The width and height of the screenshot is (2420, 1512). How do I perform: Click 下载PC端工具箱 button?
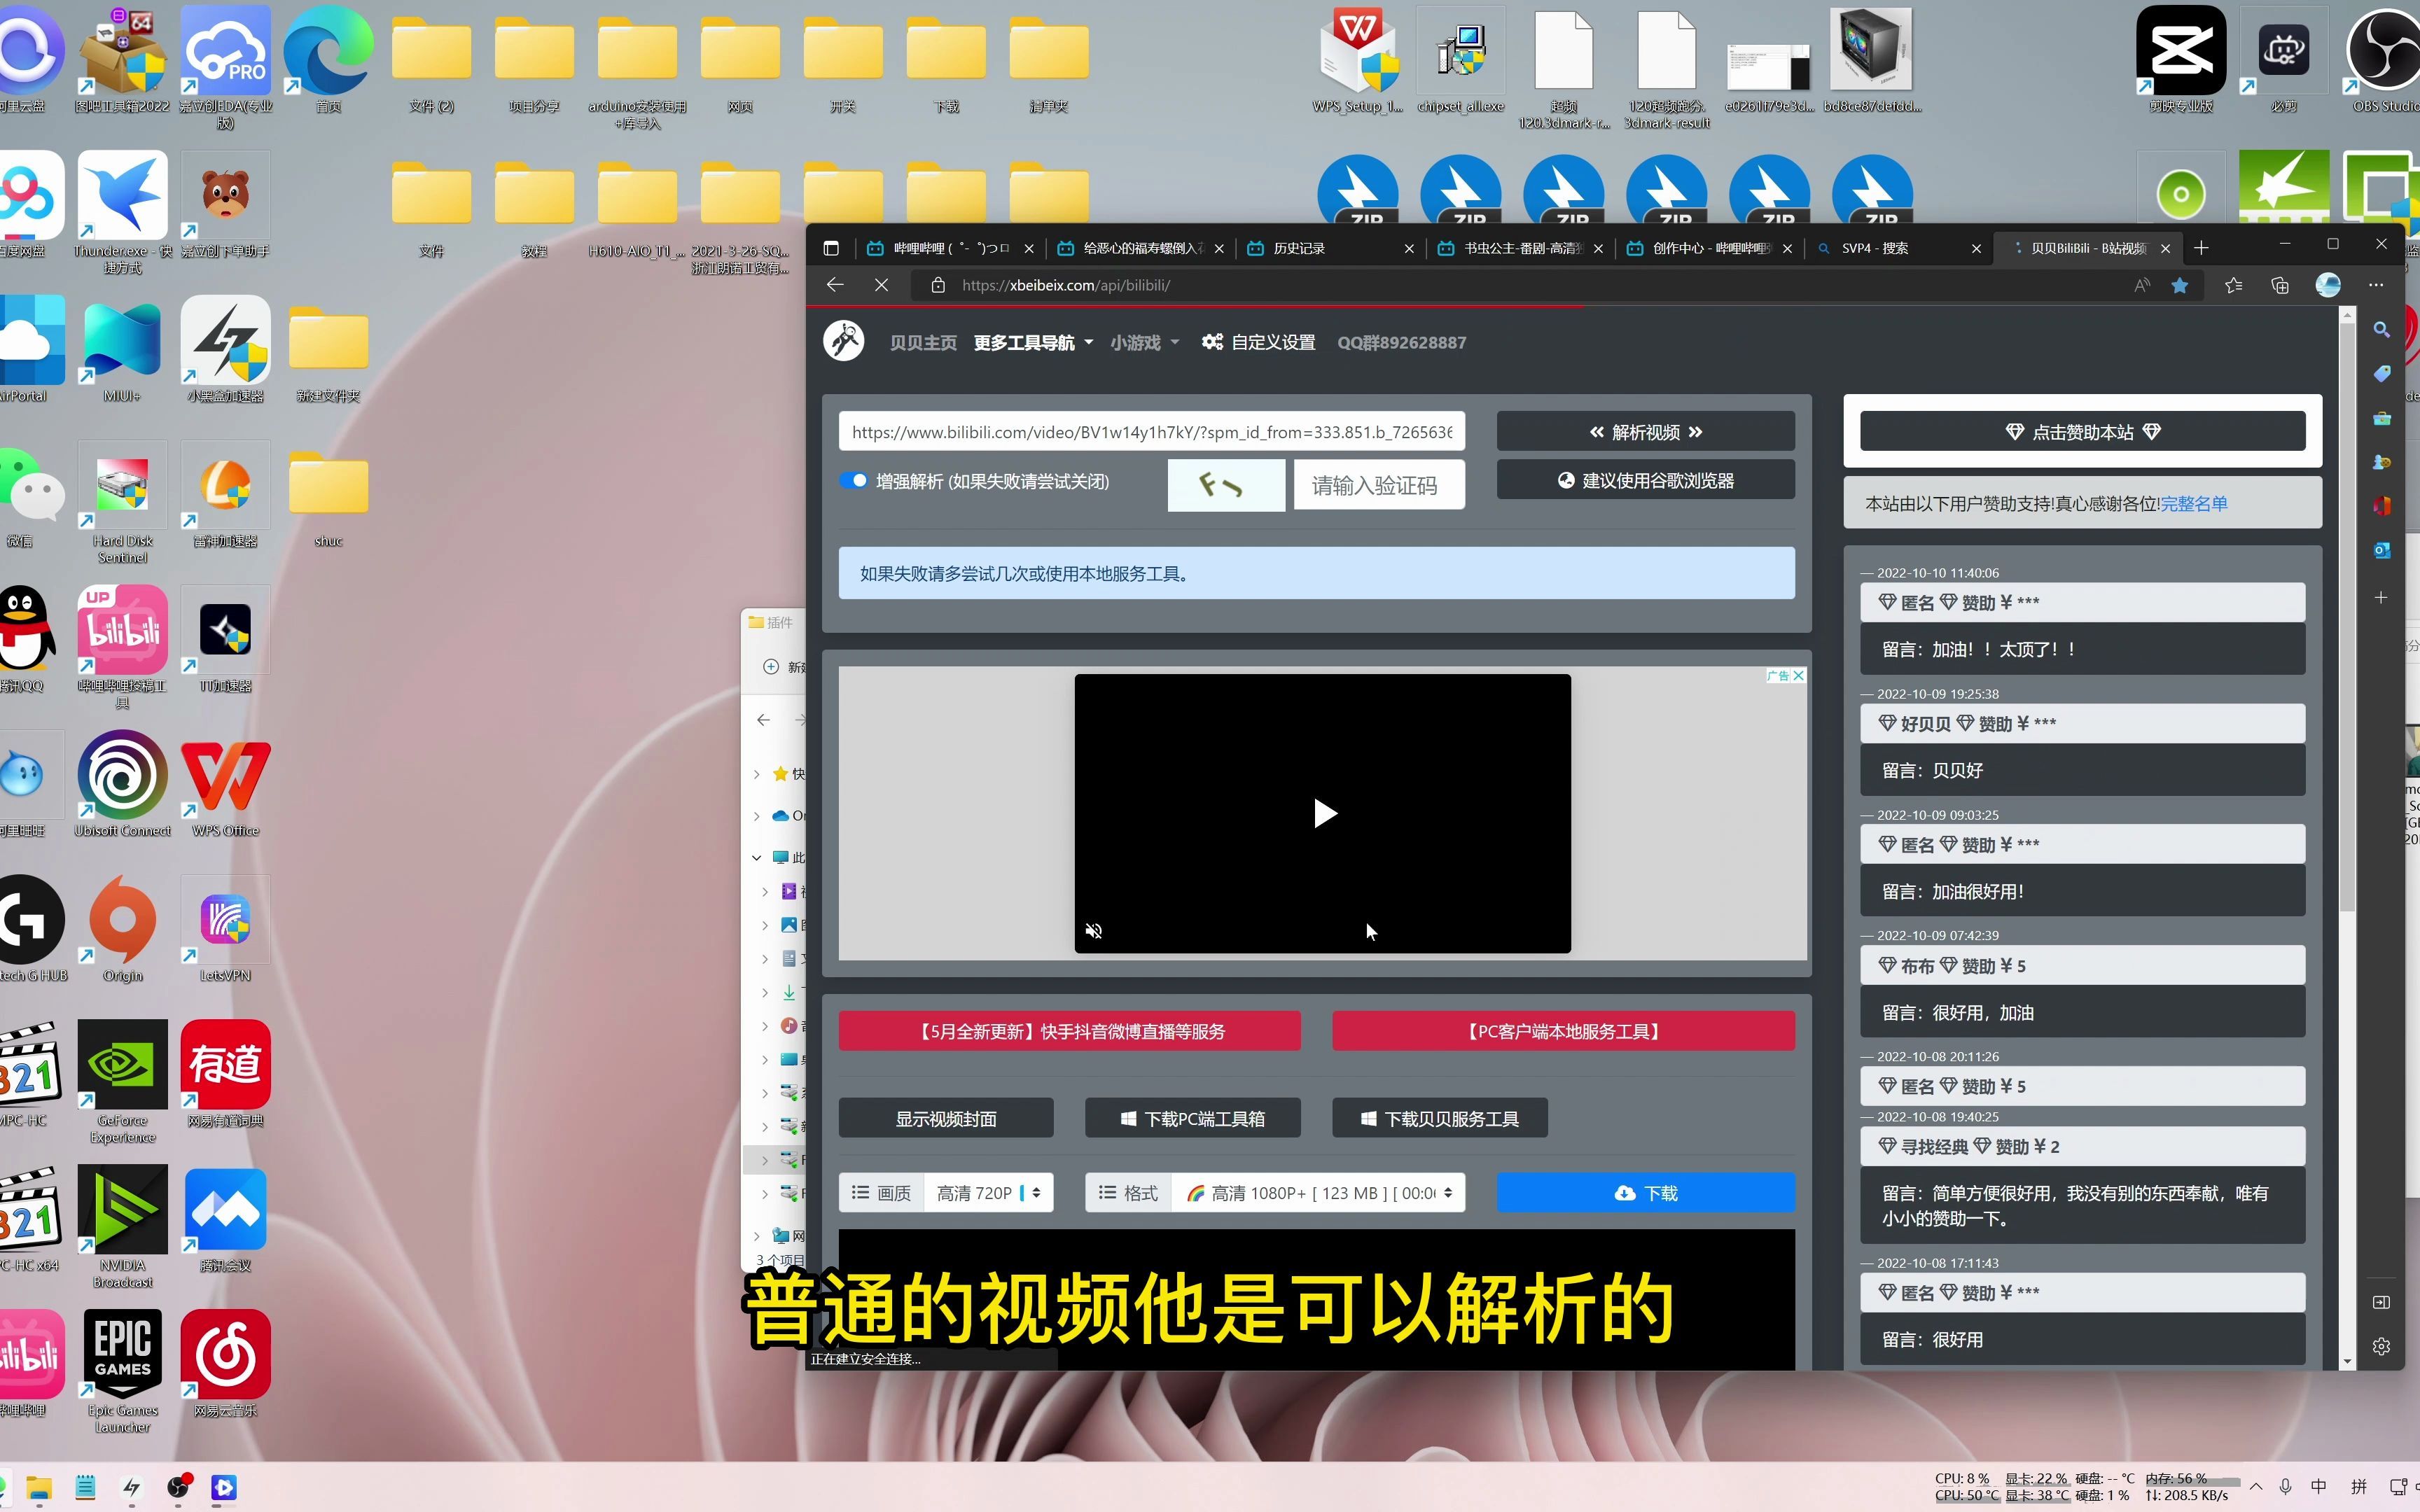(1192, 1118)
